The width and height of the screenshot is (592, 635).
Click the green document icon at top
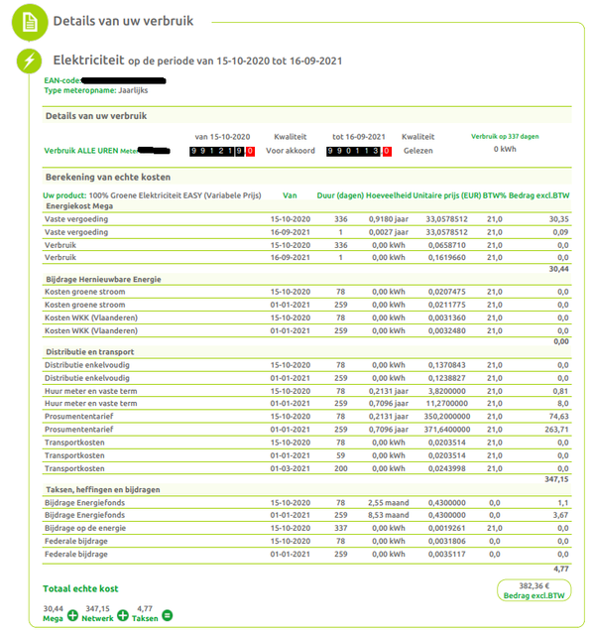[x=30, y=22]
